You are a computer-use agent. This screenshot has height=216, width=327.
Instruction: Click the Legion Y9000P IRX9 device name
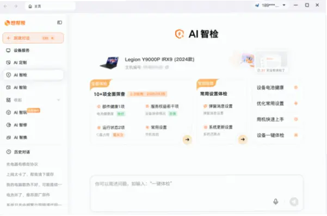pyautogui.click(x=159, y=59)
